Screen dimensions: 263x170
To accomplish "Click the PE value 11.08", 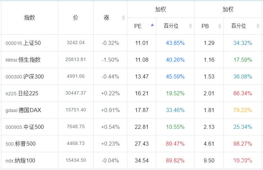I will tap(142, 60).
